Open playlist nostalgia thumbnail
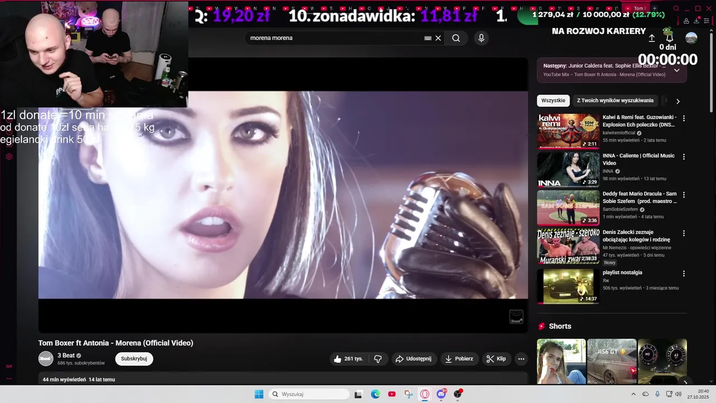The image size is (716, 403). click(568, 286)
